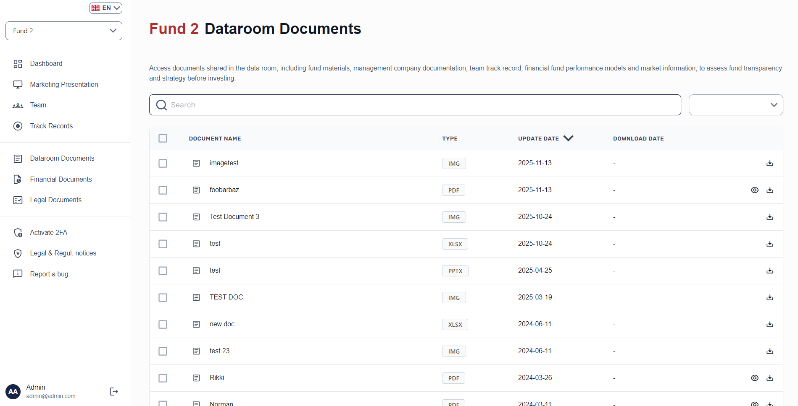Click the download icon for imagetest
This screenshot has height=406, width=798.
769,164
